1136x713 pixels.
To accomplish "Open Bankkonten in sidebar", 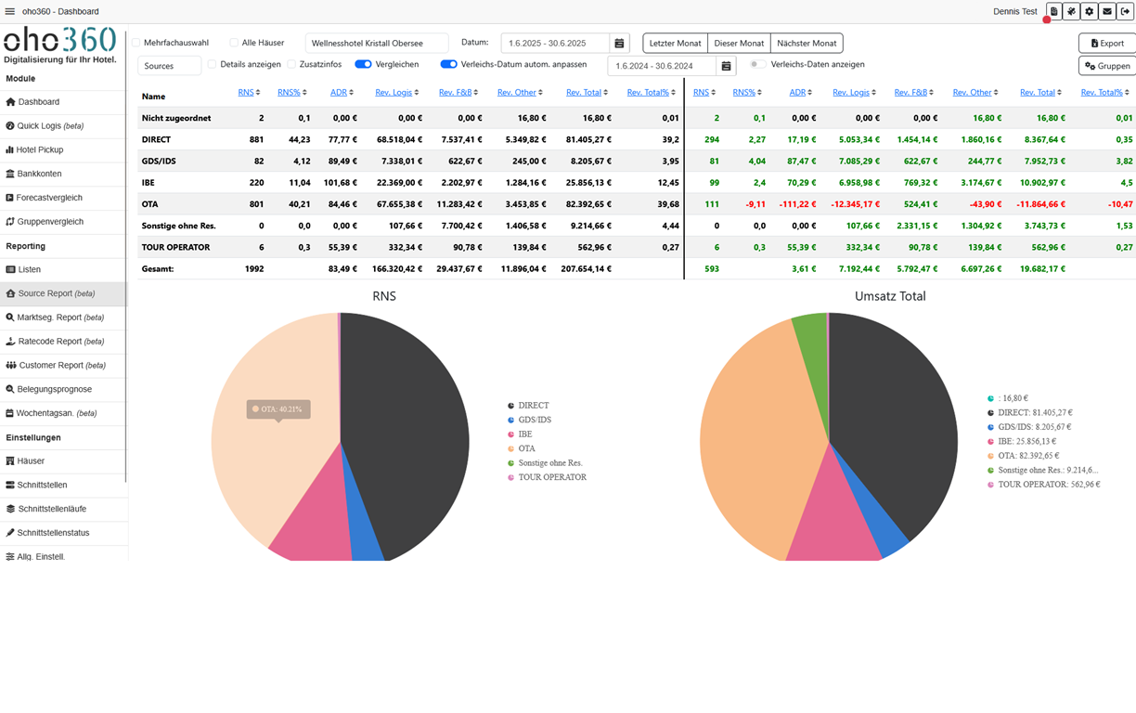I will click(x=62, y=174).
